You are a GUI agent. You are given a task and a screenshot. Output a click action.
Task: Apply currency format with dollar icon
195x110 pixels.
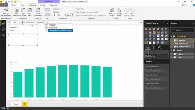54,15
